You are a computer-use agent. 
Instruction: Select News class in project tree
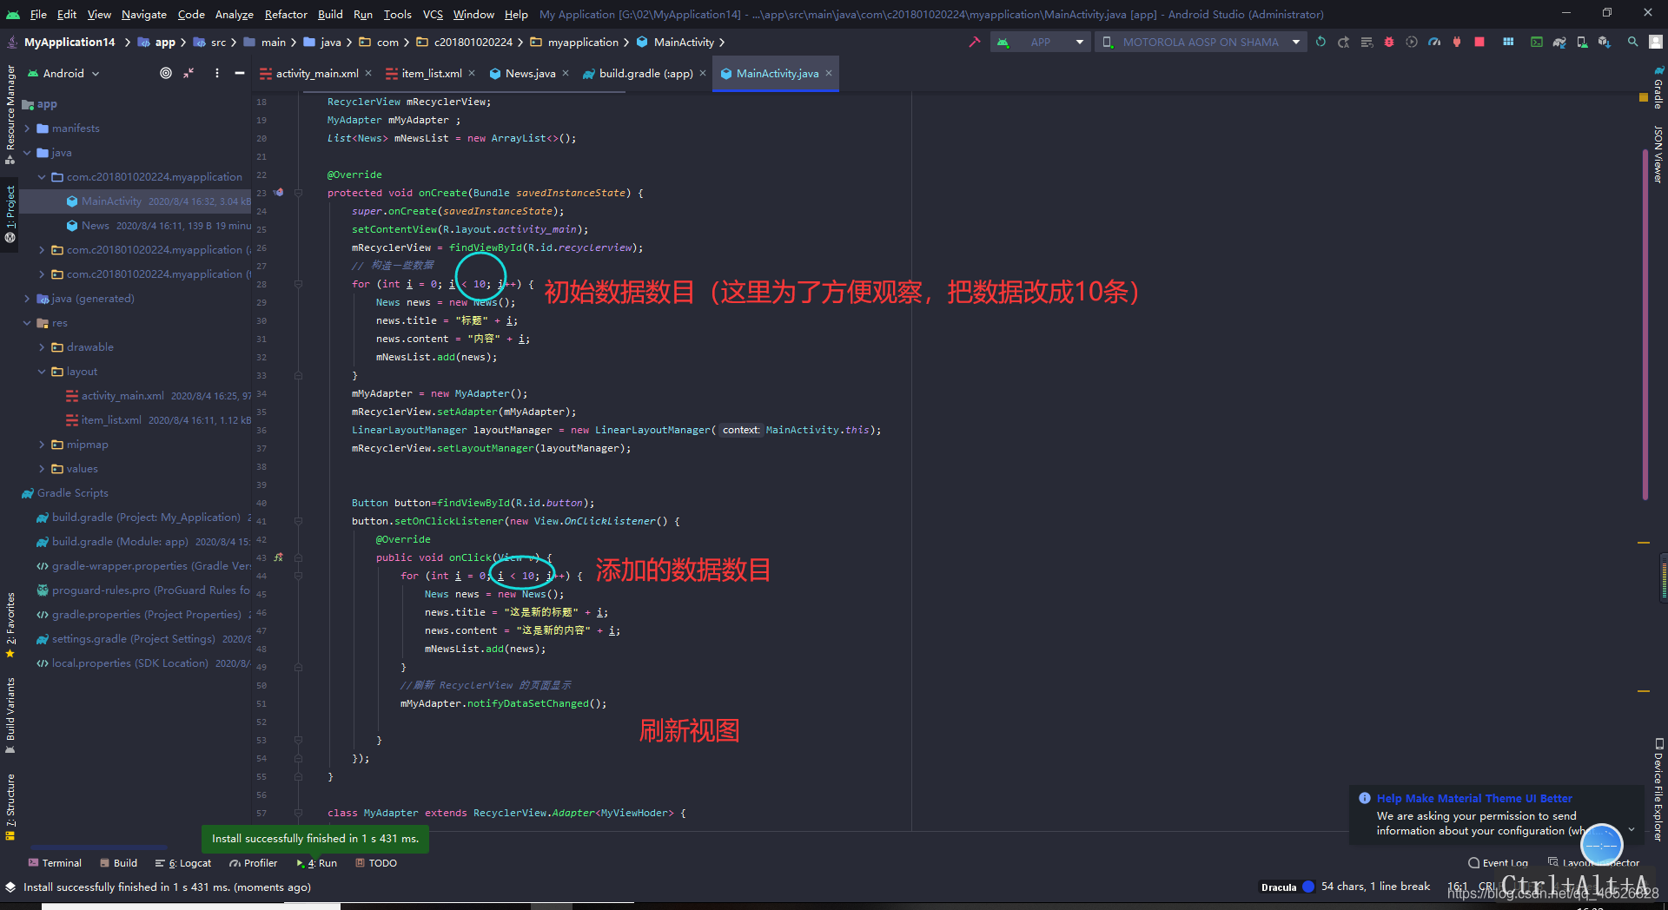pos(96,226)
